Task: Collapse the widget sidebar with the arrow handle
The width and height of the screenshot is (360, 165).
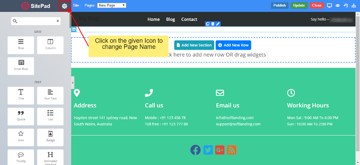Action: click(73, 82)
